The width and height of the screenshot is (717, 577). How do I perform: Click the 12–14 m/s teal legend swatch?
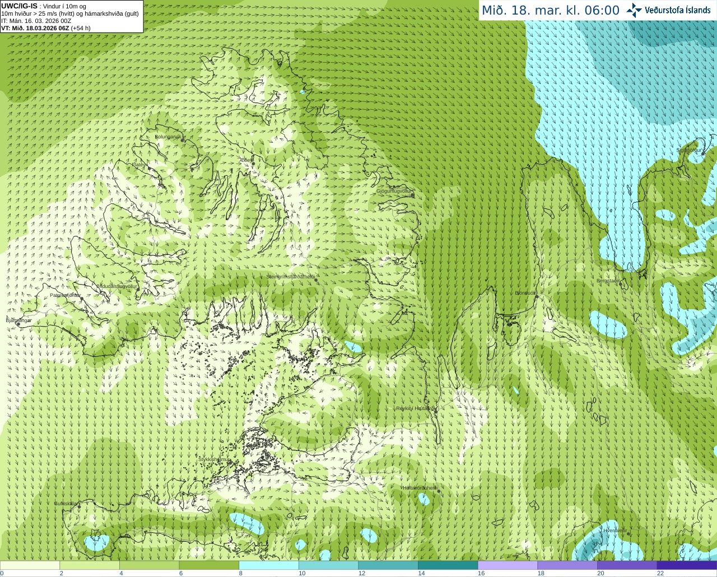(x=388, y=565)
